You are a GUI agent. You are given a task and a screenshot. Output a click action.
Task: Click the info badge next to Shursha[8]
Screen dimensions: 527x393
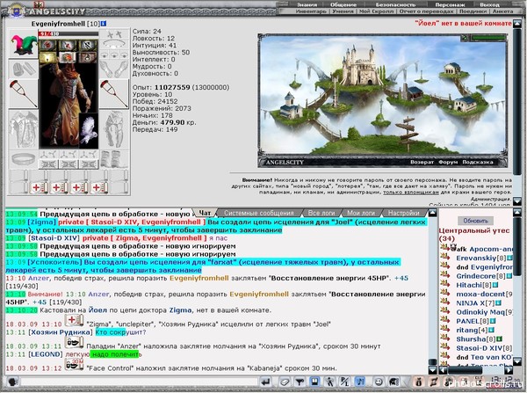click(x=499, y=339)
